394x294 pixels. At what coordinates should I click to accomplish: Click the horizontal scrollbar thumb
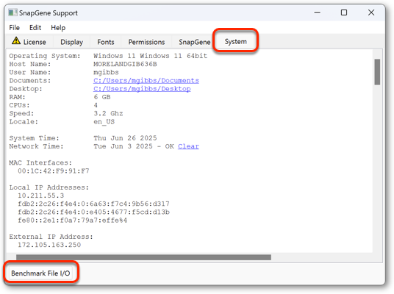[143, 257]
